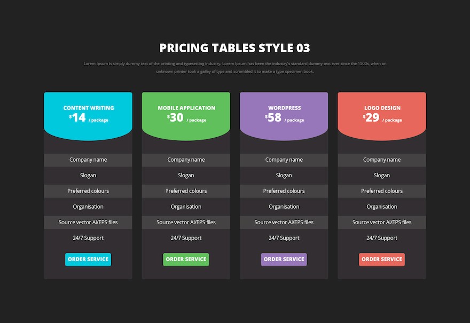
Task: Click Source vector AI/EPS files in Content Writing
Action: point(88,222)
